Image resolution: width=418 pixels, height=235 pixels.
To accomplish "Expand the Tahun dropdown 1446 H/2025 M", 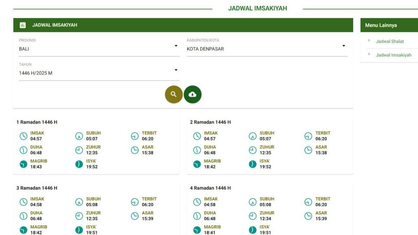I will (99, 73).
